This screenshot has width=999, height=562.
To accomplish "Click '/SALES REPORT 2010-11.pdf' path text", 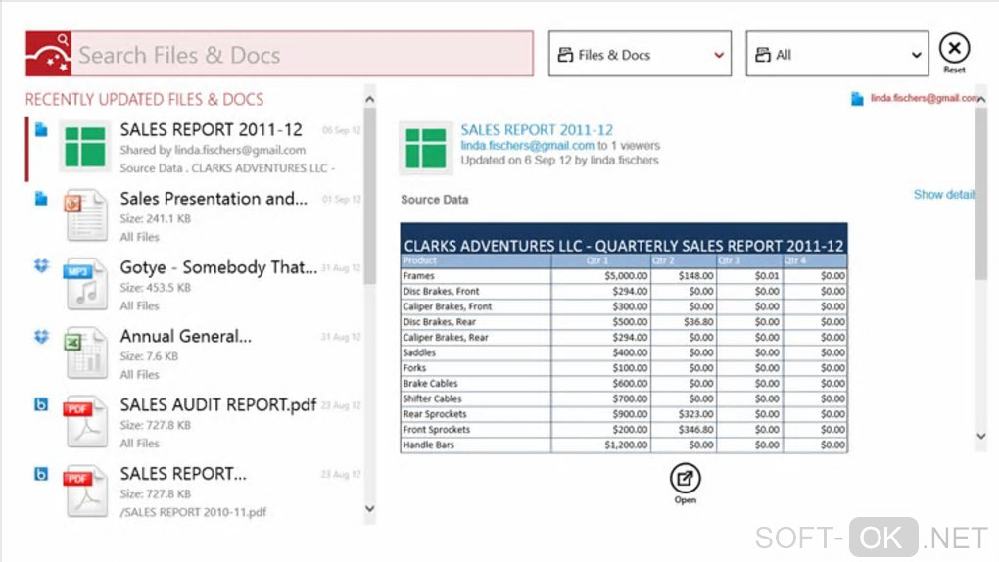I will pyautogui.click(x=193, y=512).
